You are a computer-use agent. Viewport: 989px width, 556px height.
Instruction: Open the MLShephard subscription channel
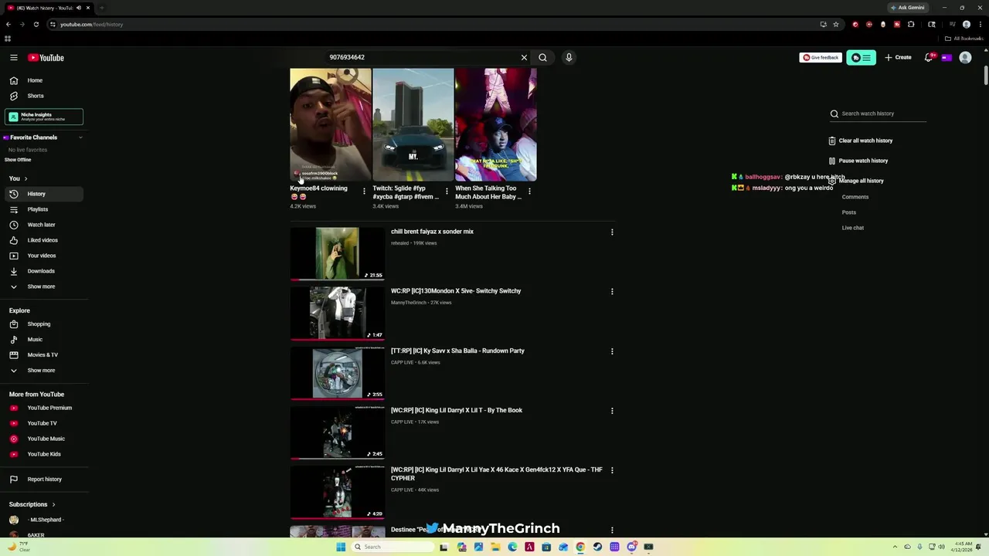pyautogui.click(x=44, y=520)
